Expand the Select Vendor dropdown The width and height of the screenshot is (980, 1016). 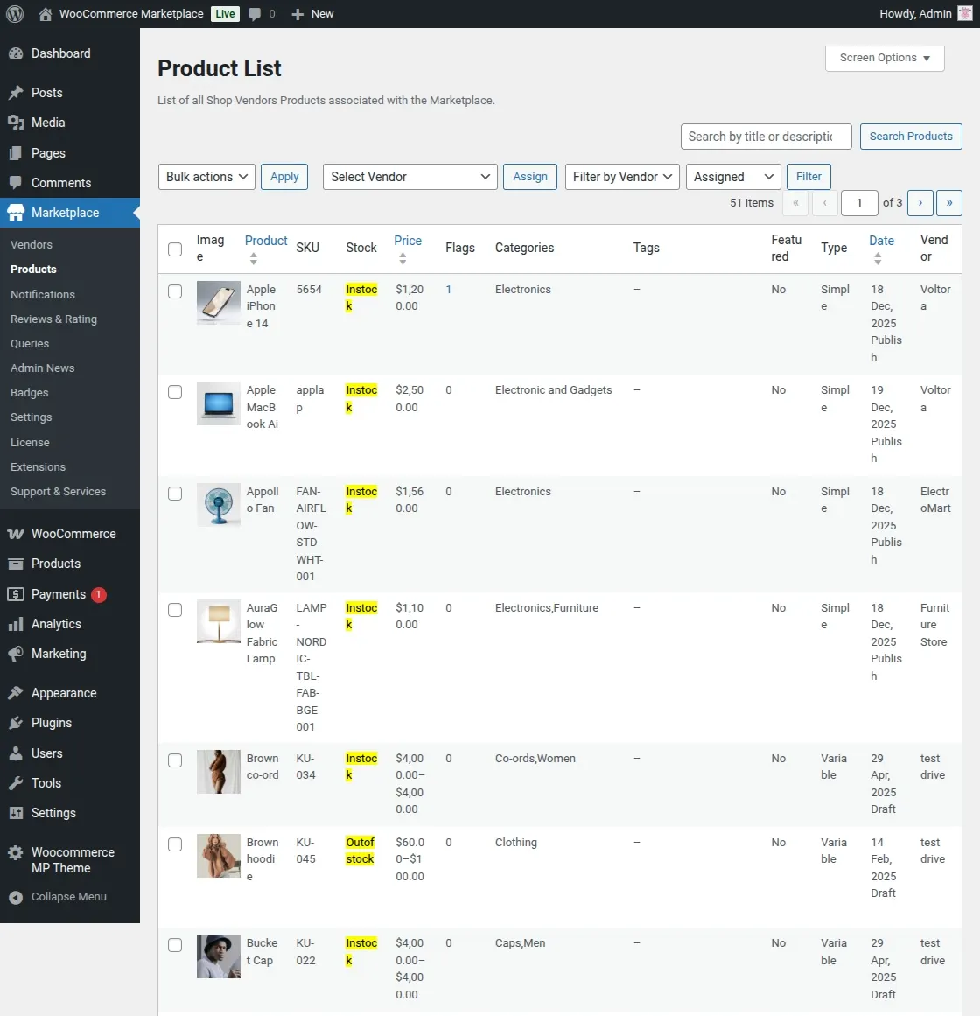[409, 176]
